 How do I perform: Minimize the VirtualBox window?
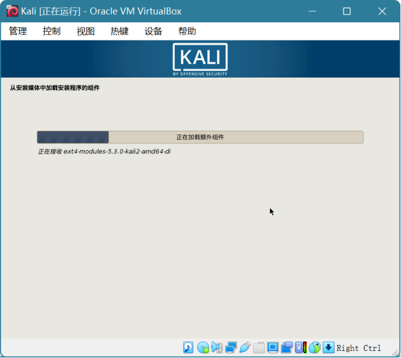pyautogui.click(x=312, y=11)
